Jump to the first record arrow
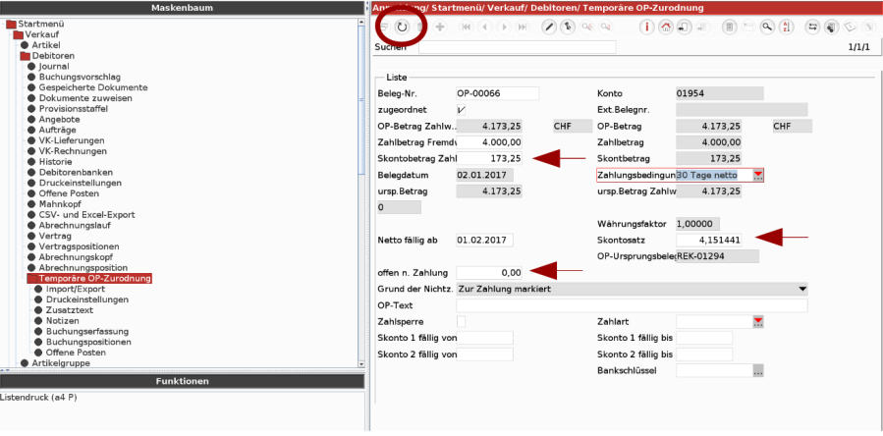883x436 pixels. pos(466,27)
